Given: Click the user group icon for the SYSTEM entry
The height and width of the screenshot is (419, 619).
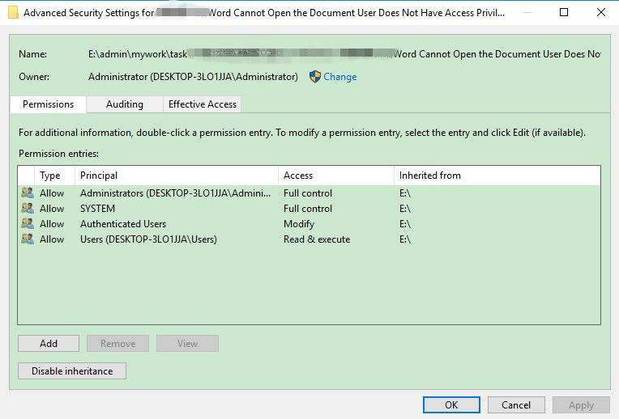Looking at the screenshot, I should 28,208.
